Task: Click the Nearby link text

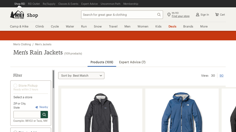Action: pyautogui.click(x=44, y=107)
